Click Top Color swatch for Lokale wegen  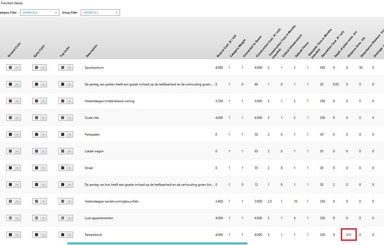[x=62, y=152]
